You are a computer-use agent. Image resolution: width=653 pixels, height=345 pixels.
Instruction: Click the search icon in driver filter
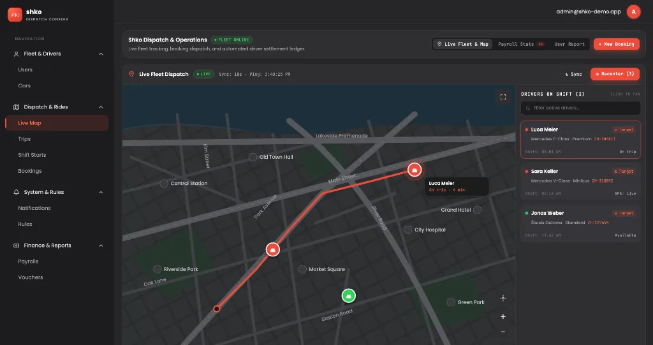[x=528, y=108]
